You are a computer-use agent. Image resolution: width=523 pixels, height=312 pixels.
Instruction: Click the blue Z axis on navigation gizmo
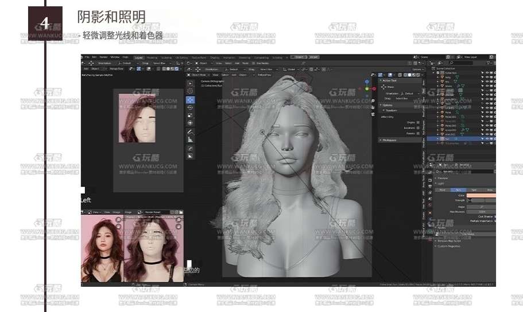[x=367, y=81]
